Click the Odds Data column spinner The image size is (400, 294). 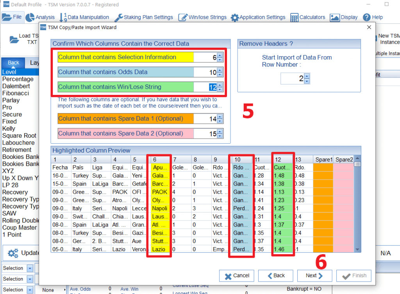[220, 72]
